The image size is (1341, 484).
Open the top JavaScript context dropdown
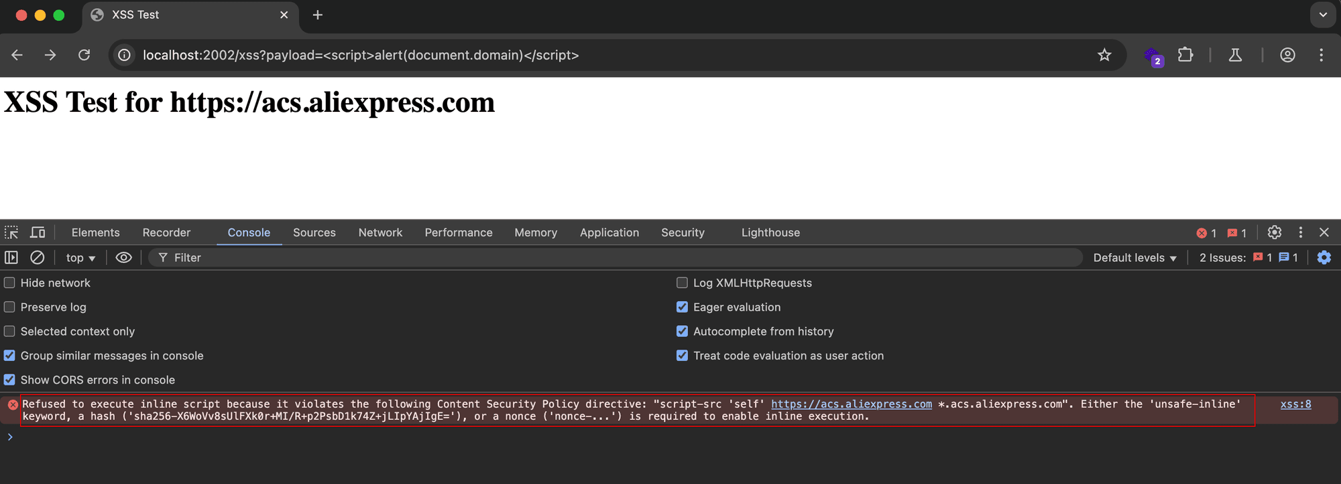click(80, 258)
